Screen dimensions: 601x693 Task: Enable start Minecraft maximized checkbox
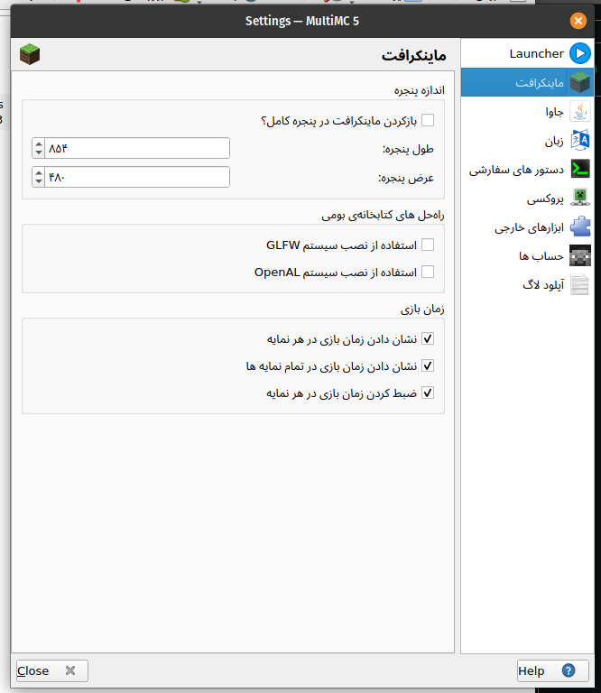pyautogui.click(x=428, y=120)
